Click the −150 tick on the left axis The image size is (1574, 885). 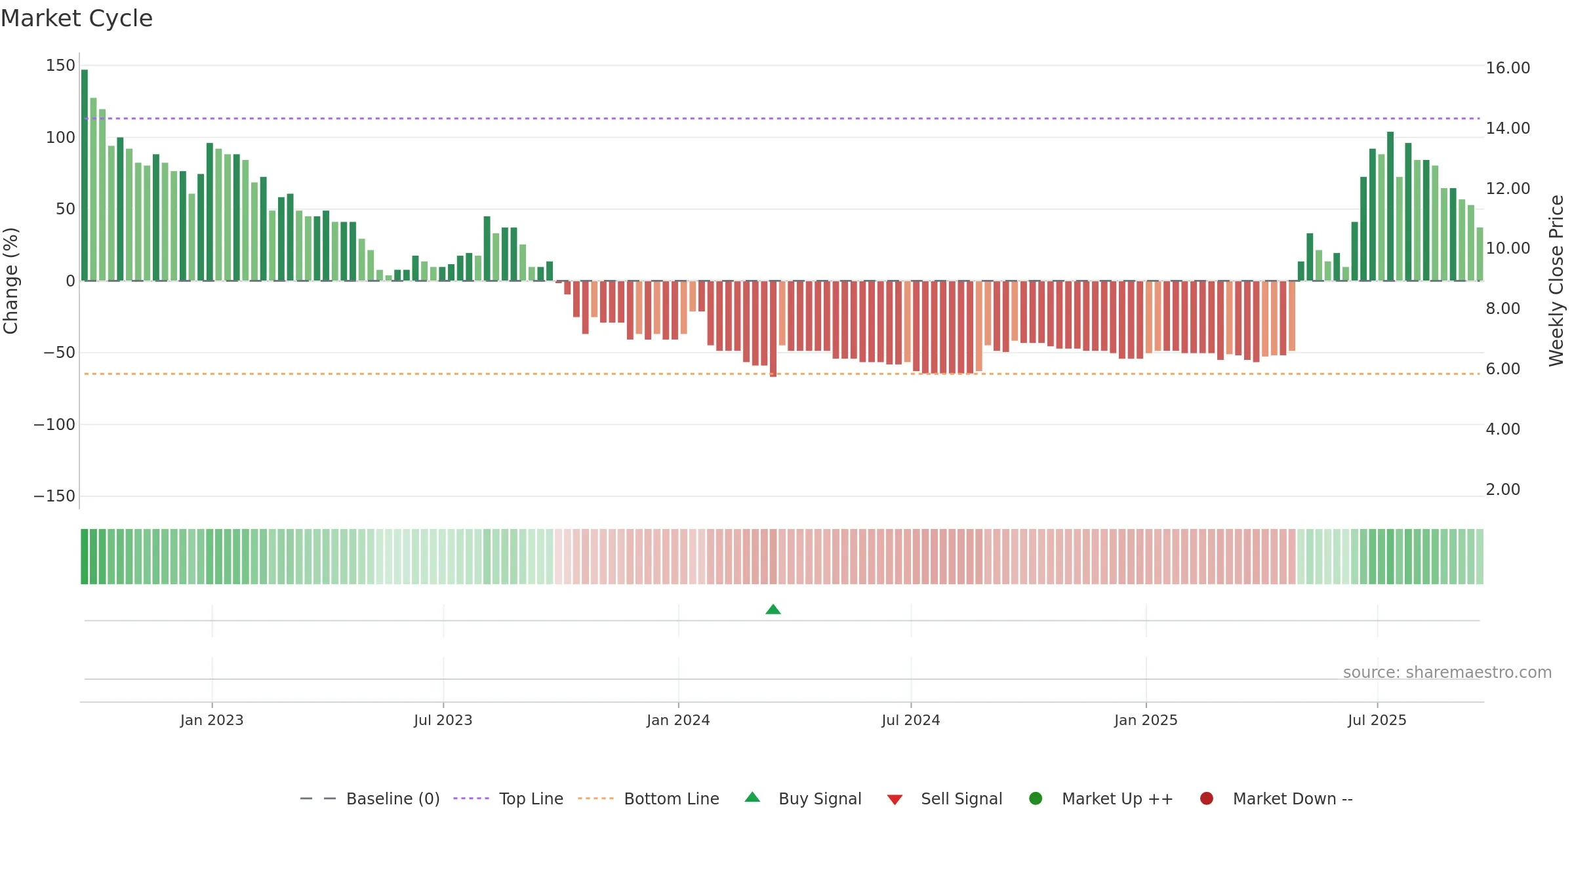coord(54,496)
